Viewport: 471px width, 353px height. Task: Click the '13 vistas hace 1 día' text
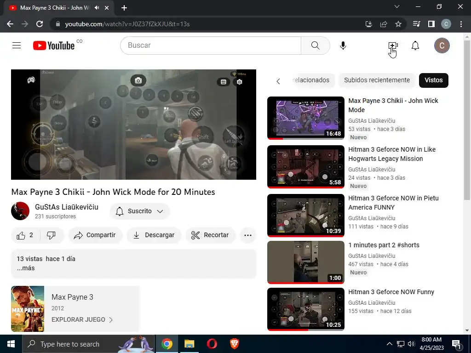[x=46, y=259]
